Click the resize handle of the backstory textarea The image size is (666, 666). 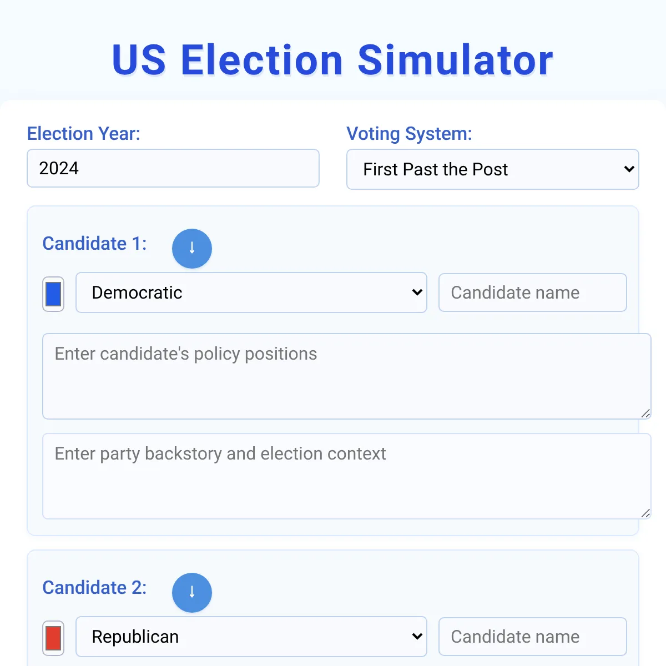[645, 513]
